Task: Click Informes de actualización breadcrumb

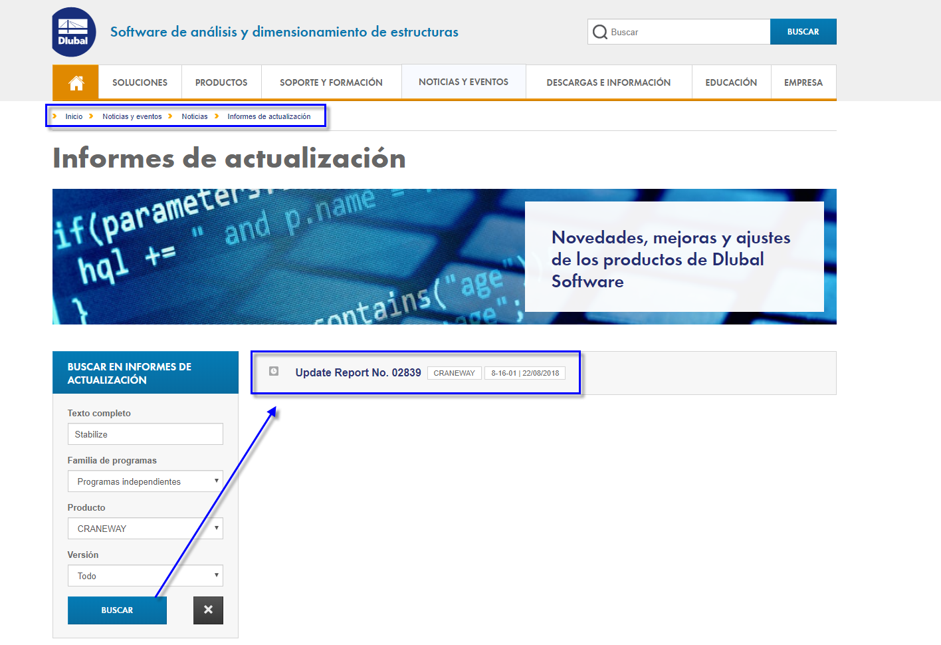Action: pyautogui.click(x=269, y=116)
